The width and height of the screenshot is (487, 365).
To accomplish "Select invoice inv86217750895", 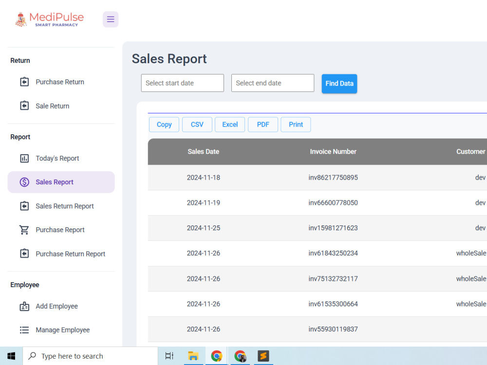I will [333, 178].
